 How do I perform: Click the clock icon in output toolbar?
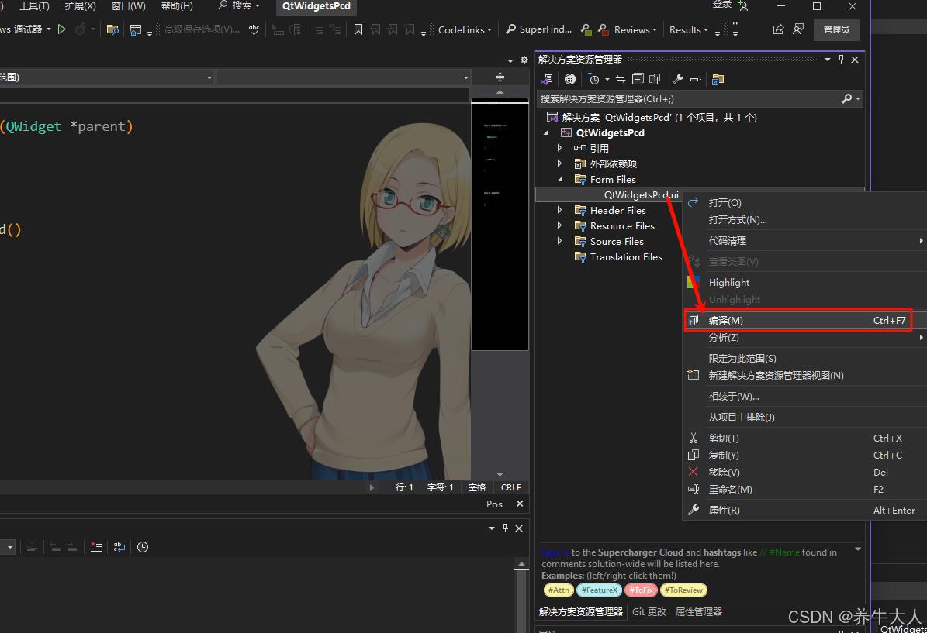143,547
